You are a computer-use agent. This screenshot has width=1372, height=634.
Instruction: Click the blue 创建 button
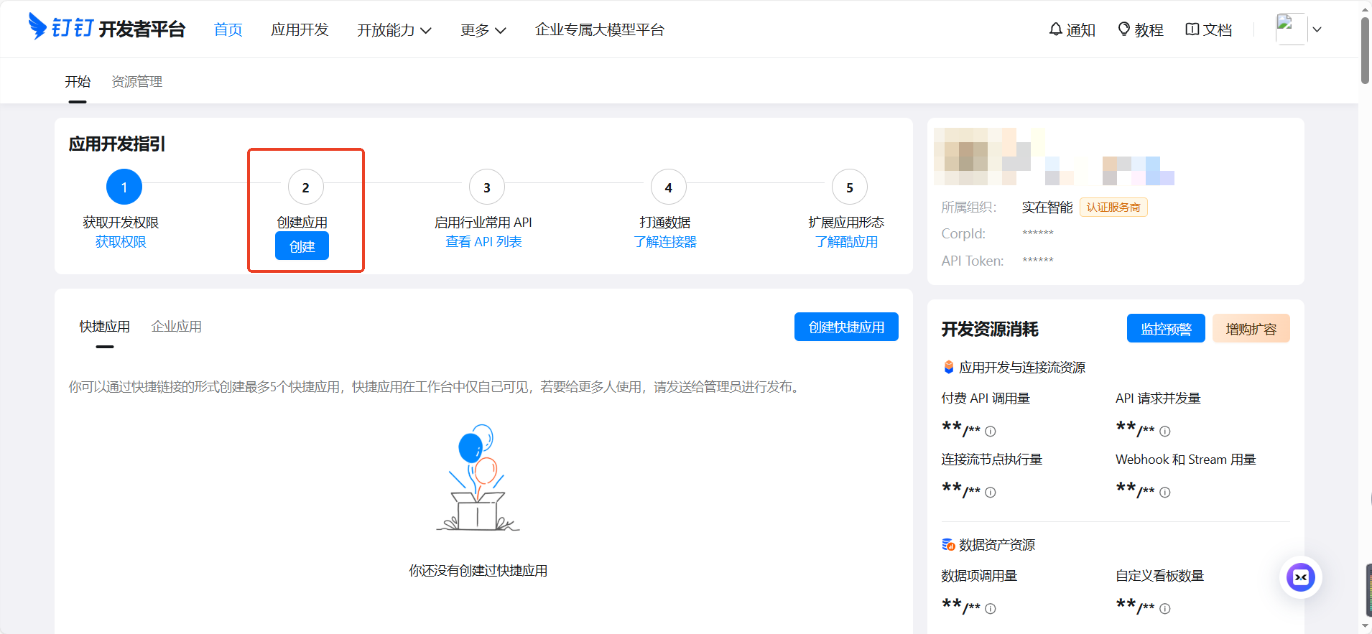coord(302,246)
